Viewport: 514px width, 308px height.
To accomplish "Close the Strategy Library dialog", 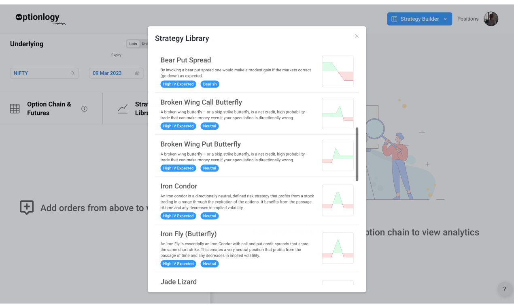I will pyautogui.click(x=357, y=36).
